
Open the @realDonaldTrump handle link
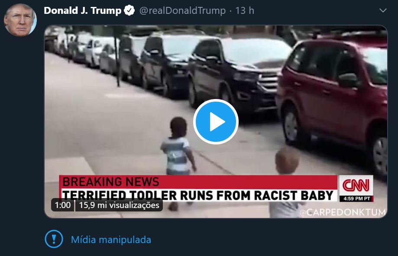click(x=182, y=11)
